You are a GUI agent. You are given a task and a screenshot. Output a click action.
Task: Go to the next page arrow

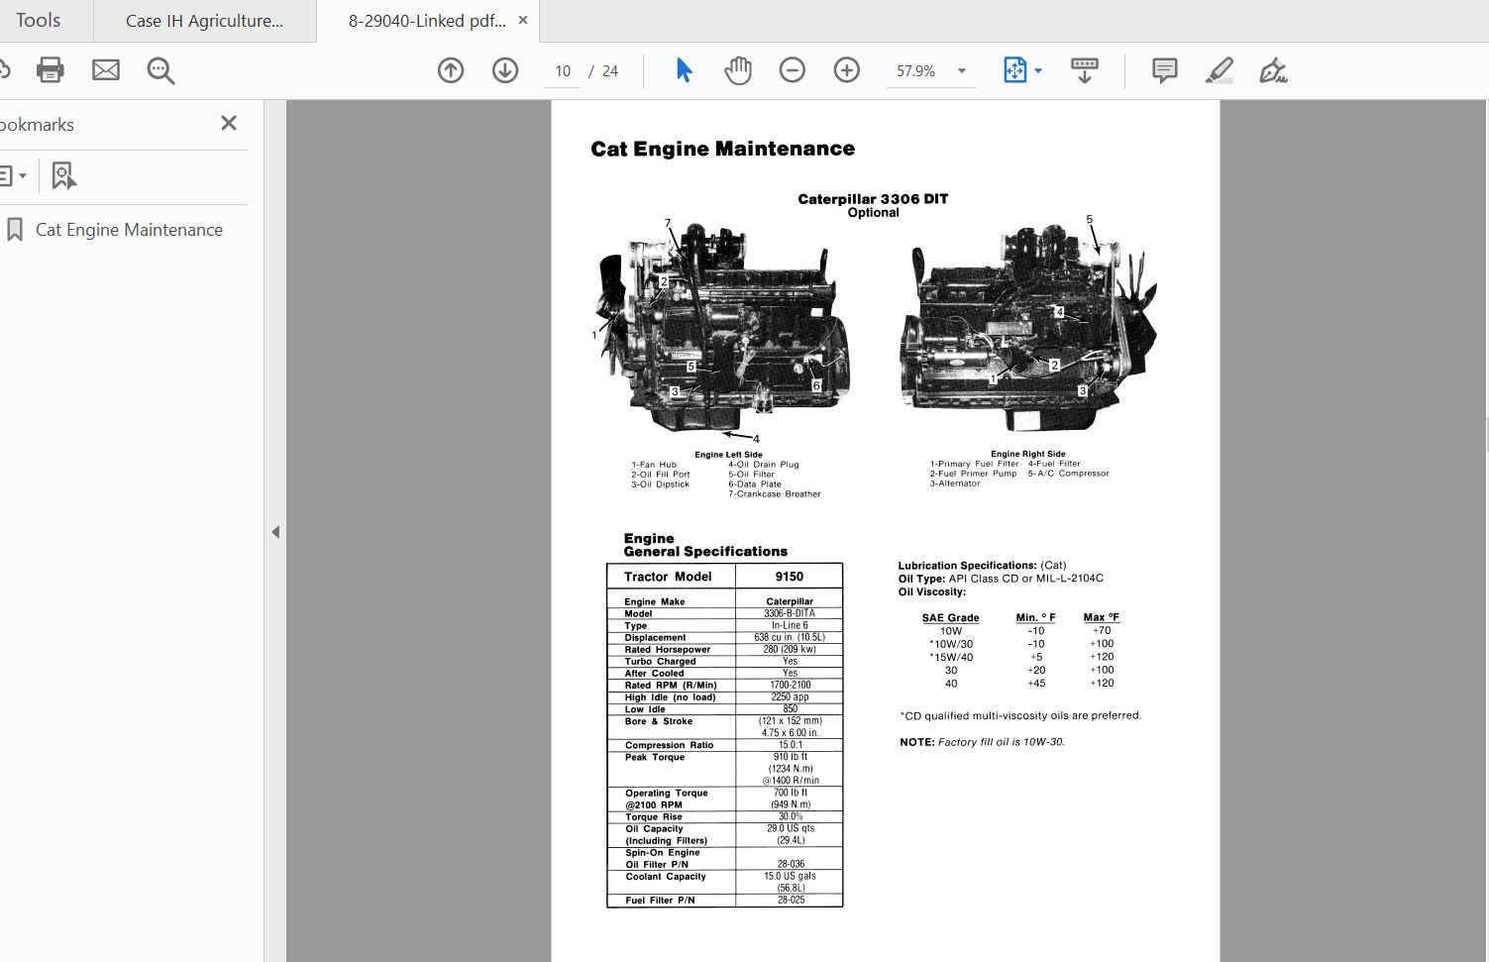click(x=505, y=70)
